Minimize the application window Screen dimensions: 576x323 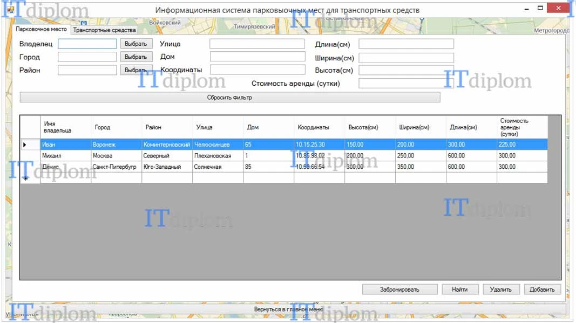tap(527, 8)
